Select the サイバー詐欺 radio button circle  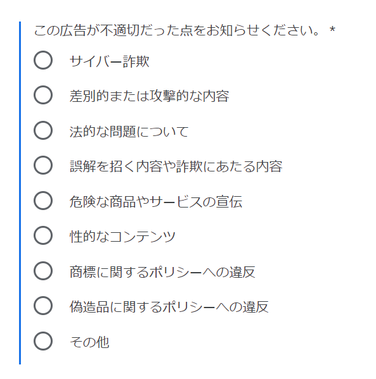[43, 60]
